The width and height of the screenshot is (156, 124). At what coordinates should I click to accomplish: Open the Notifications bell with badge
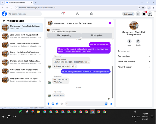point(144,14)
